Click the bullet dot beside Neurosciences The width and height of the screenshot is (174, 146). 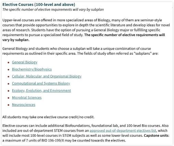8,105
